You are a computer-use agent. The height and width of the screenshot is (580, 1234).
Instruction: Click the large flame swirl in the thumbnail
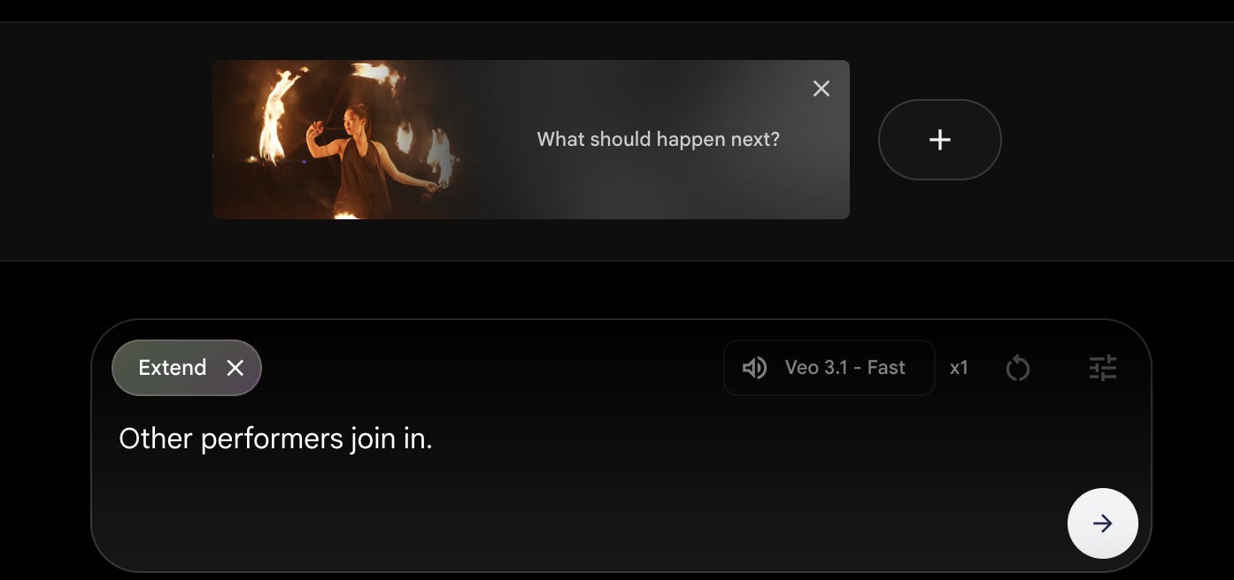277,113
